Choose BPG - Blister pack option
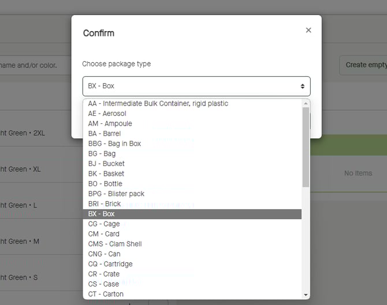 116,194
